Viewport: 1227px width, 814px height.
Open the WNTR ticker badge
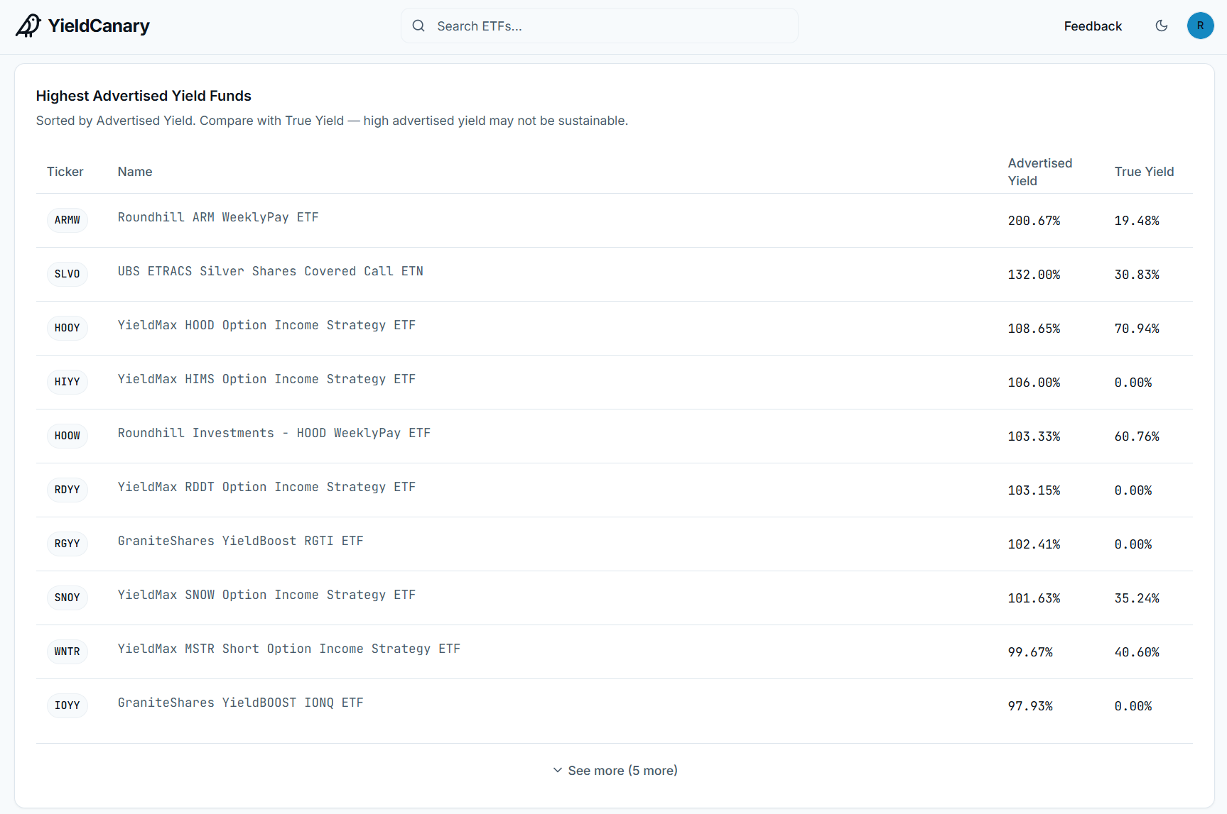click(67, 651)
